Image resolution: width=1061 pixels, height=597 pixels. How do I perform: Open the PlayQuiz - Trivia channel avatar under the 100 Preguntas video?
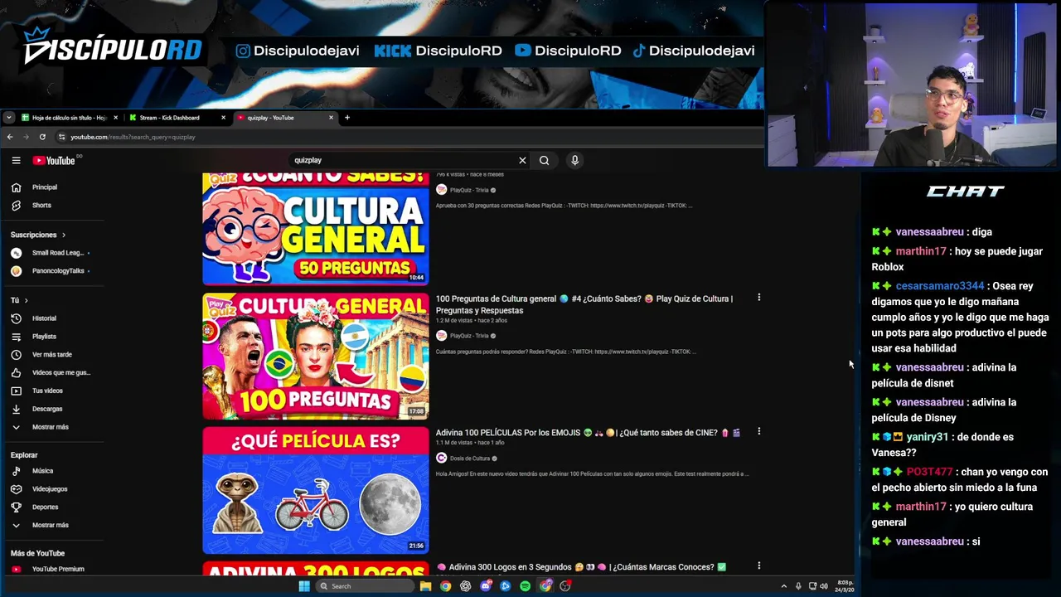coord(441,336)
